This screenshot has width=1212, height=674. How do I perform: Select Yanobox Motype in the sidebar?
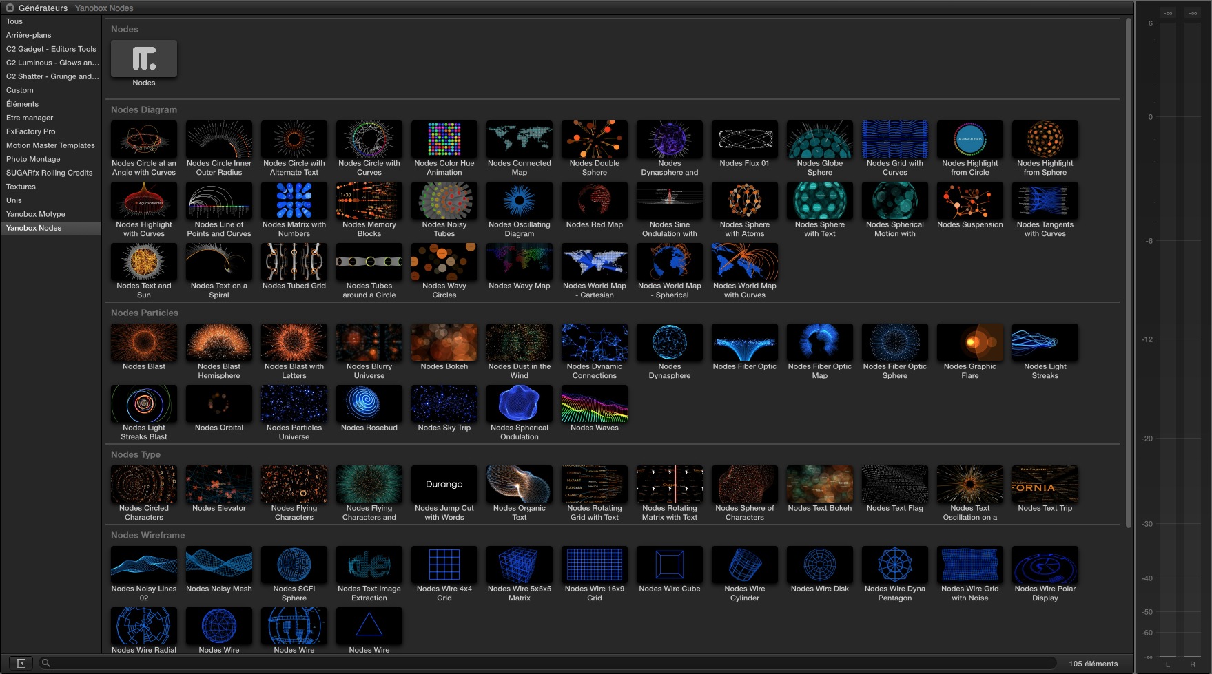point(35,214)
